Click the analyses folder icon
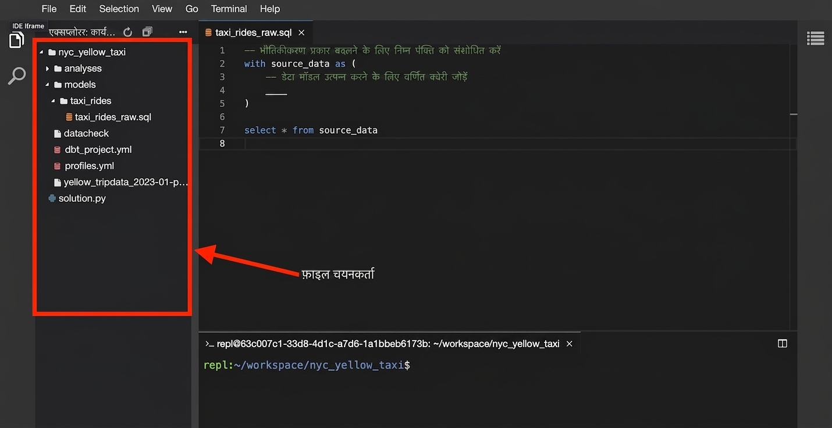The height and width of the screenshot is (428, 832). pos(58,68)
